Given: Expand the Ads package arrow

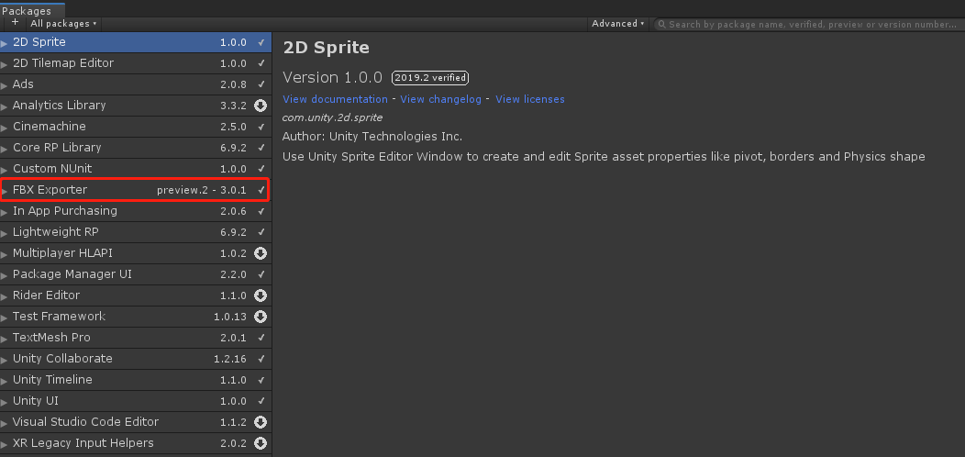Looking at the screenshot, I should click(5, 85).
